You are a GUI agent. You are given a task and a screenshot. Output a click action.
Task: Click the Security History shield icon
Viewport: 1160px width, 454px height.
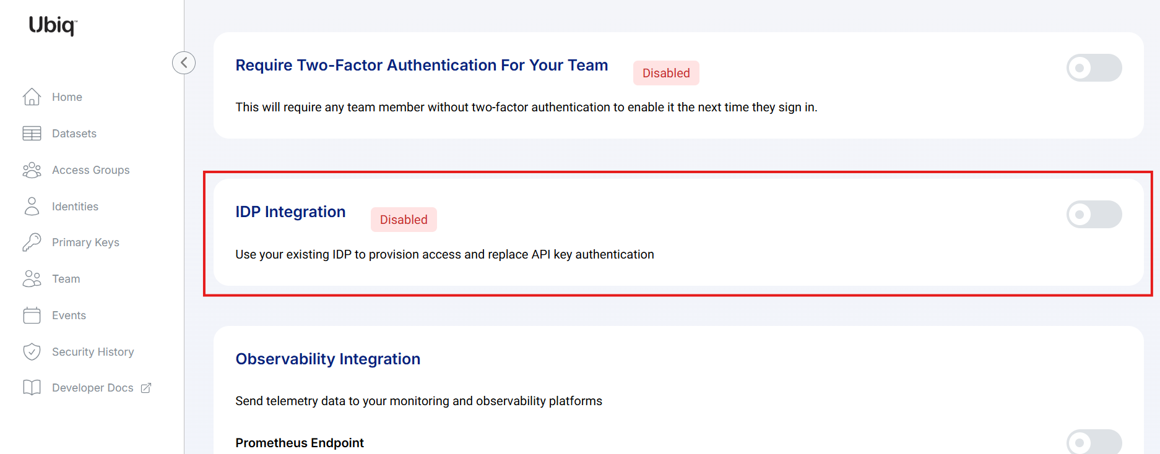32,352
